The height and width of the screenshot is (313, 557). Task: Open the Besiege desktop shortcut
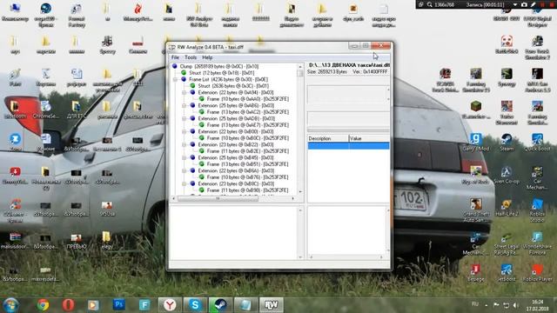coord(476,273)
